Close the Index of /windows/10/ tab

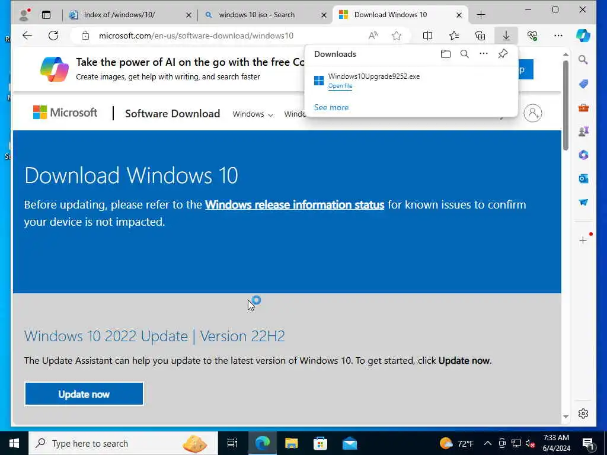pos(189,15)
